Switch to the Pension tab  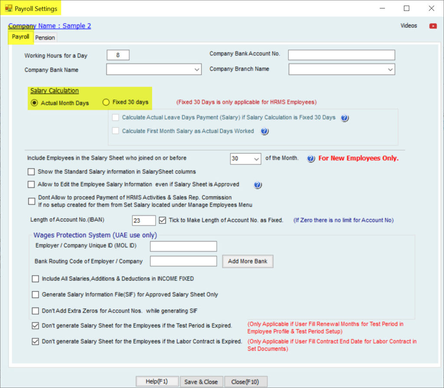pos(45,38)
